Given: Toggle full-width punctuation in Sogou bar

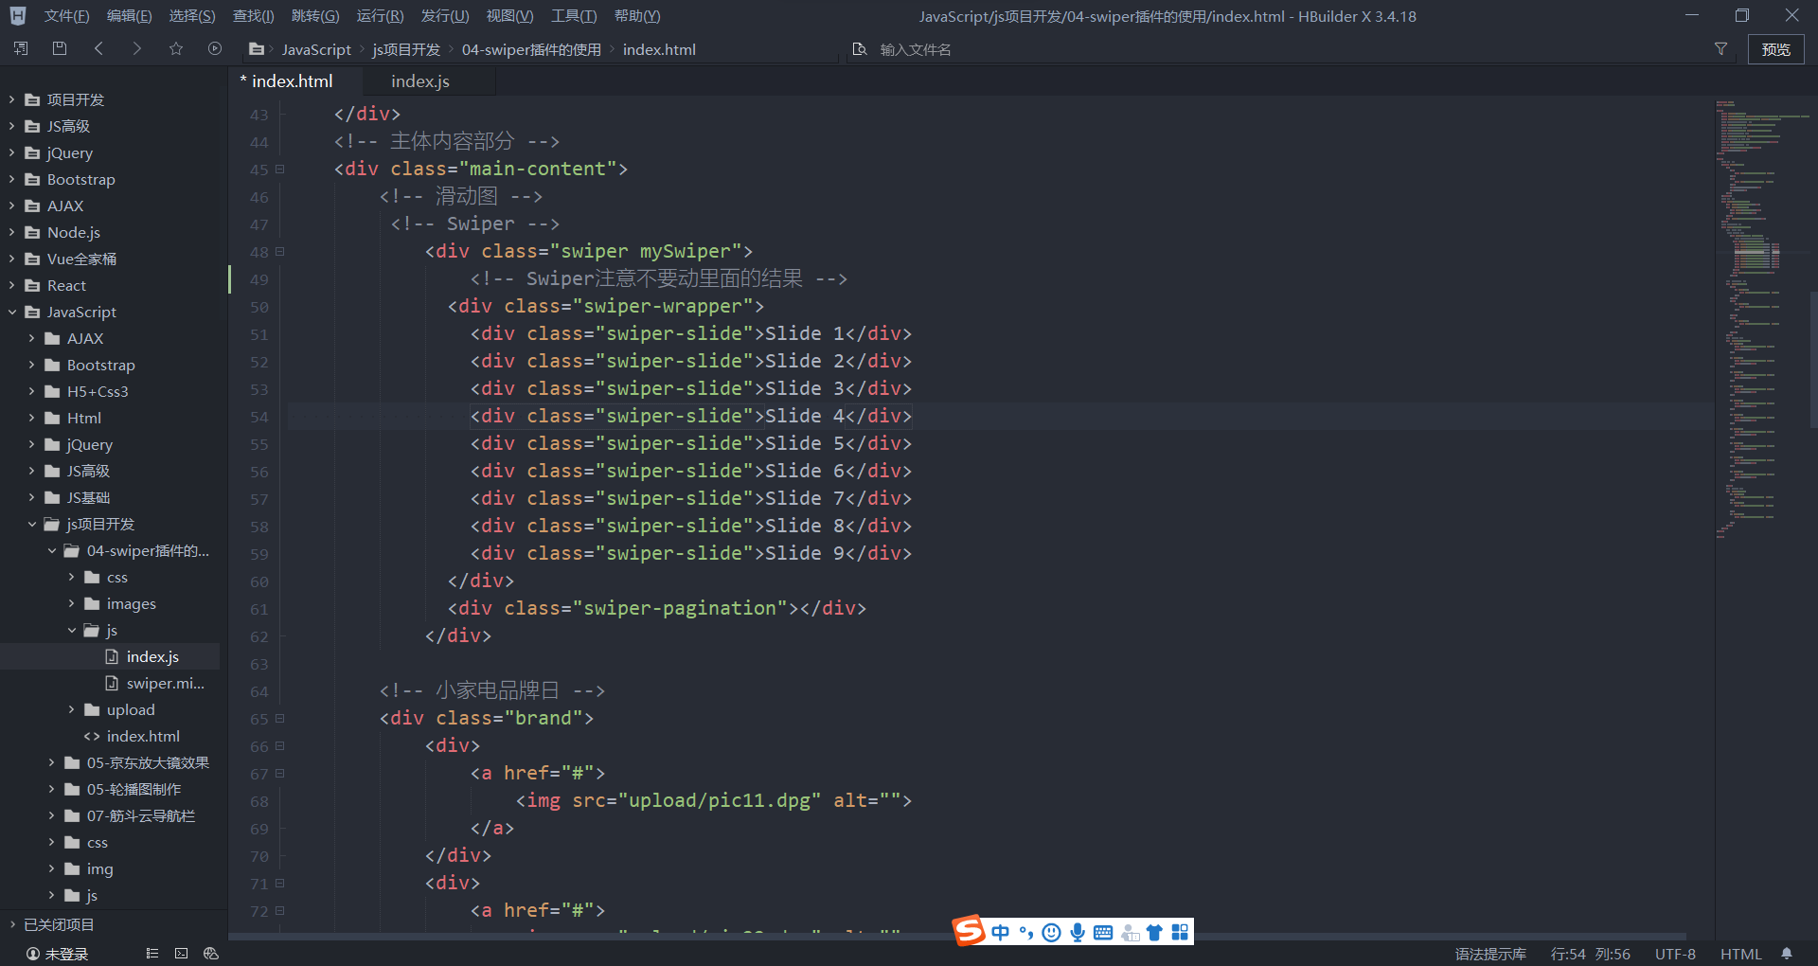Looking at the screenshot, I should (1025, 932).
